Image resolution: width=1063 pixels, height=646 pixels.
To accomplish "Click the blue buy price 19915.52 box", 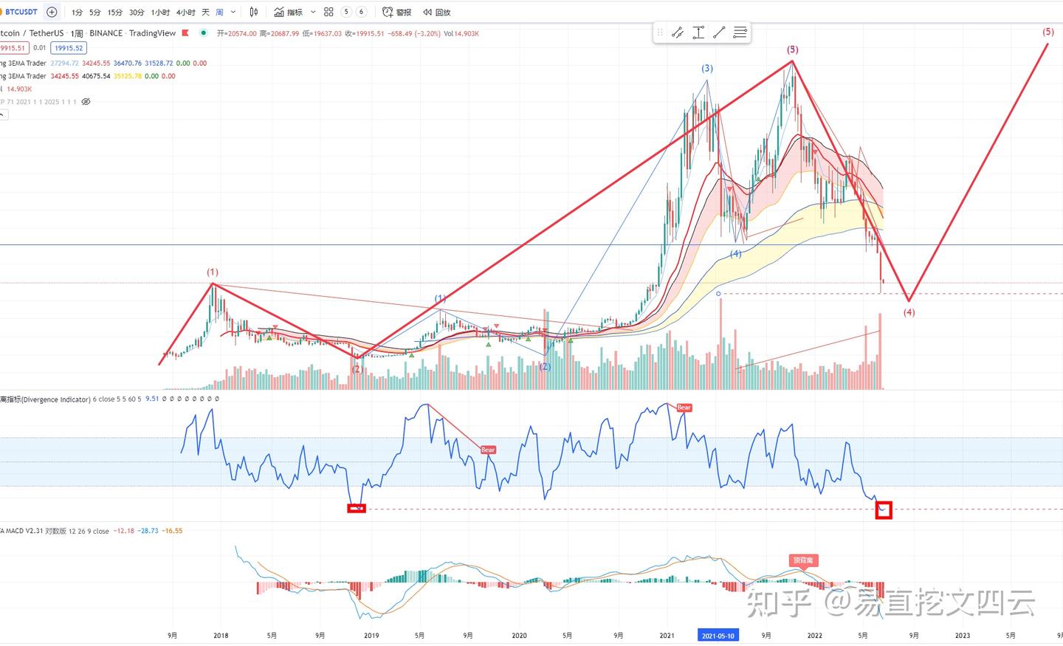I will [x=69, y=48].
